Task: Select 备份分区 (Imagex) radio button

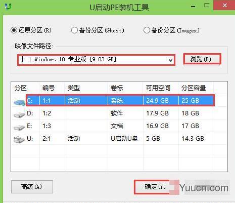Action: (147, 30)
